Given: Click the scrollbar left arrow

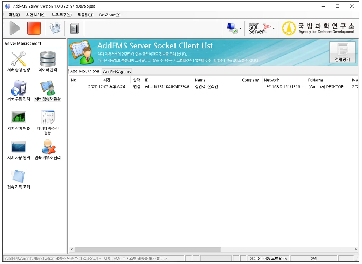Looking at the screenshot, I should coord(72,249).
